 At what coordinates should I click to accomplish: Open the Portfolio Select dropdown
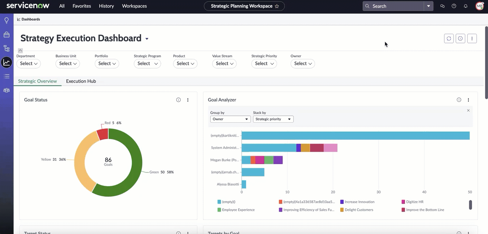[x=107, y=63]
